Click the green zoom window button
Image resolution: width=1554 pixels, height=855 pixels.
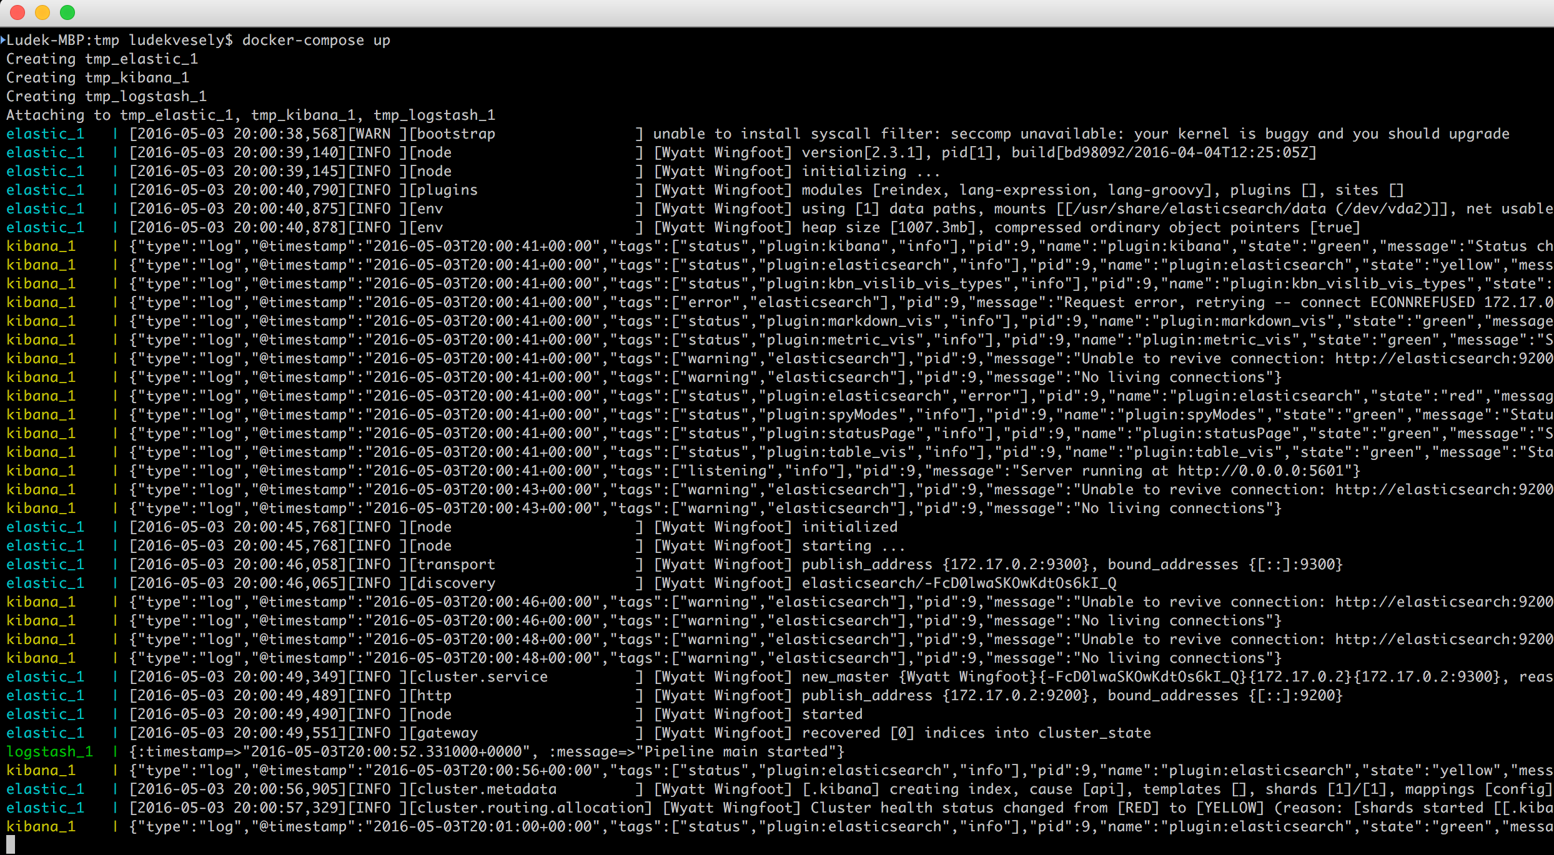point(67,12)
